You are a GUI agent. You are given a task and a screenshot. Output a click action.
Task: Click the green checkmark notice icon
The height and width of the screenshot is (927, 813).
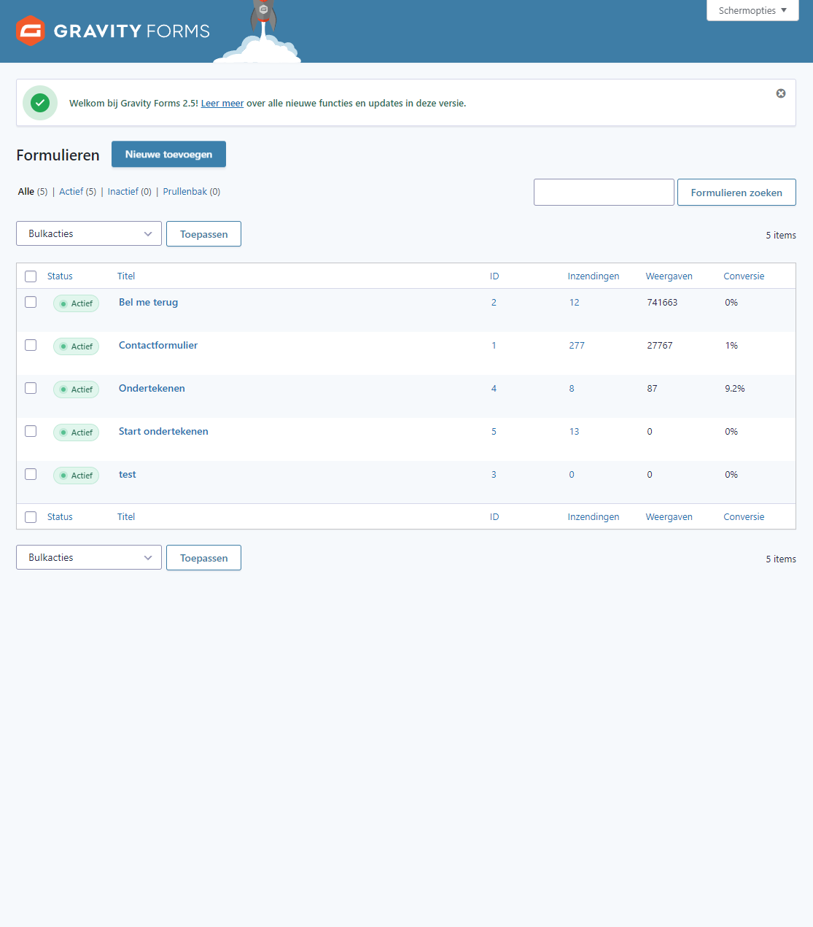[40, 103]
